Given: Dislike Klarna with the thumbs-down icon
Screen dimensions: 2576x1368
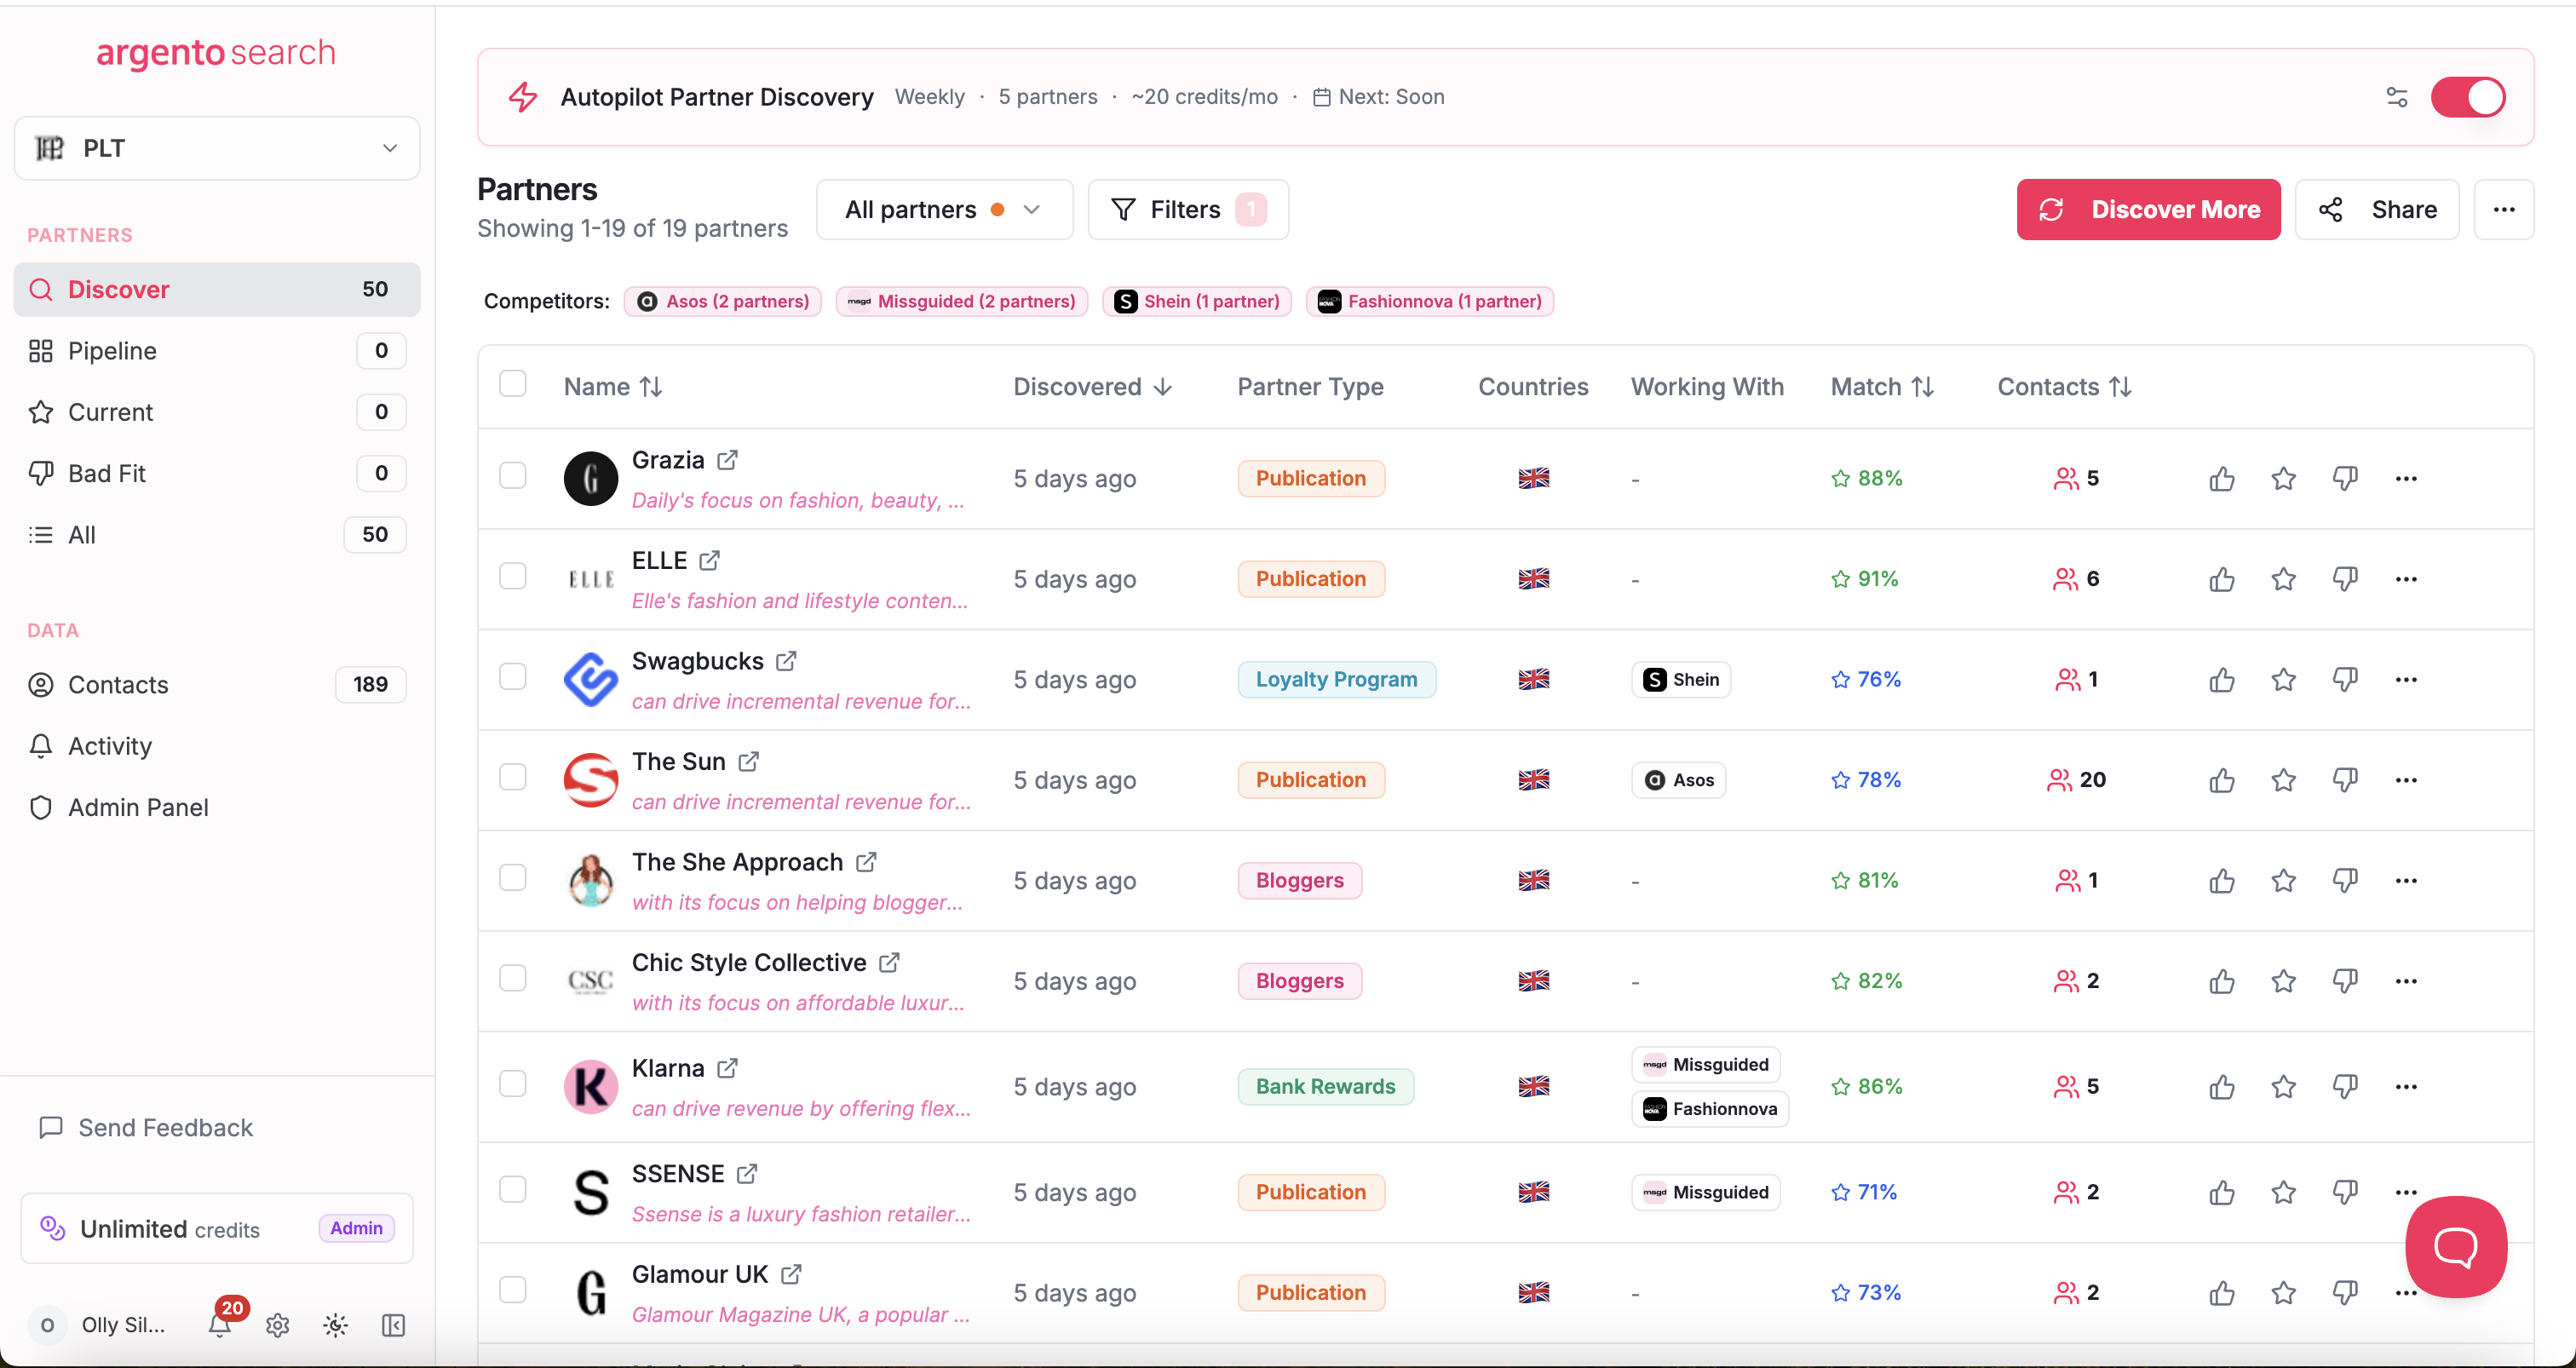Looking at the screenshot, I should pyautogui.click(x=2345, y=1086).
